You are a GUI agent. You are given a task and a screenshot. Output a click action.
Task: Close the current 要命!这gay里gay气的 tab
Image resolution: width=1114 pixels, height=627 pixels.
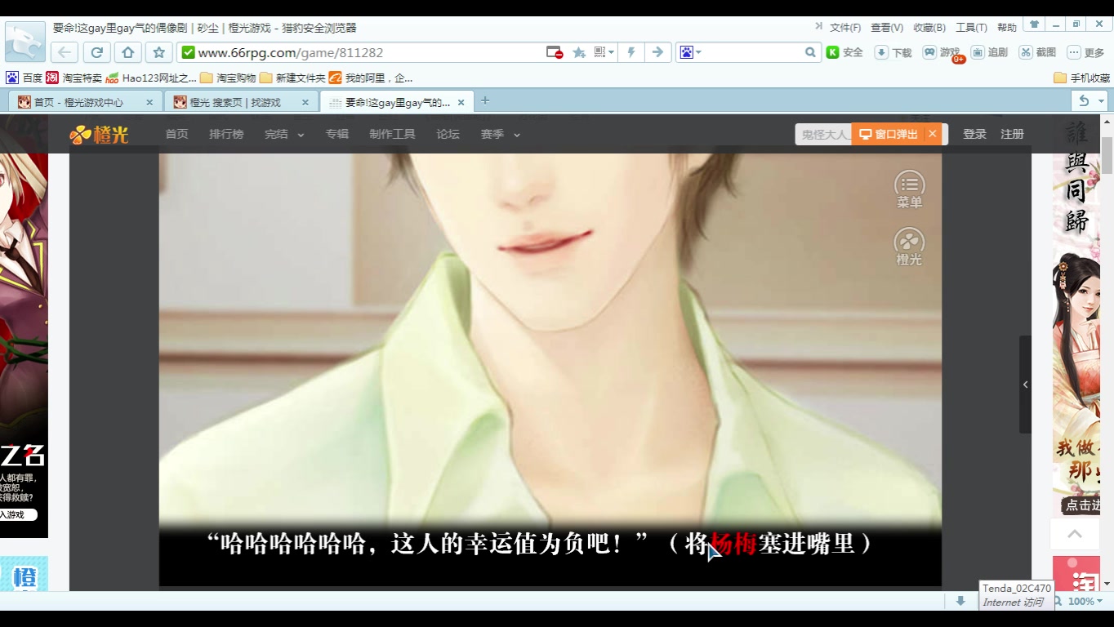[461, 103]
